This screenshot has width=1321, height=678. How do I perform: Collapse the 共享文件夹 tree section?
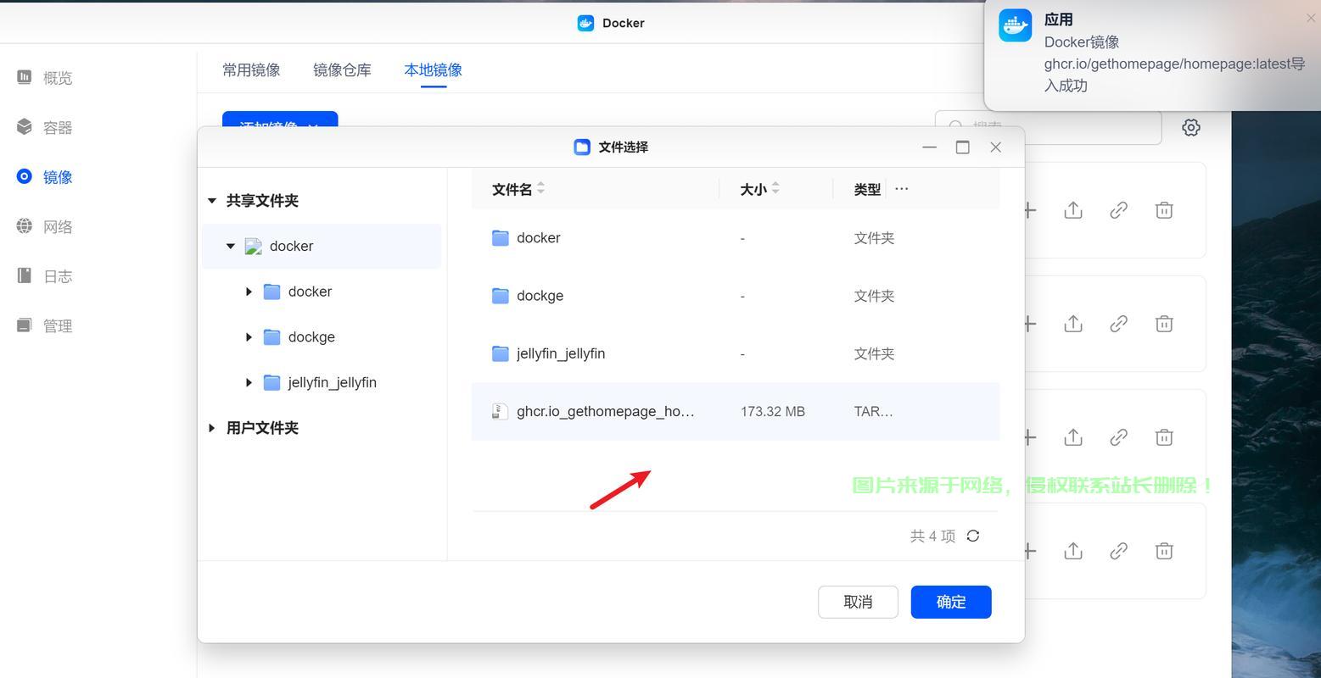211,201
